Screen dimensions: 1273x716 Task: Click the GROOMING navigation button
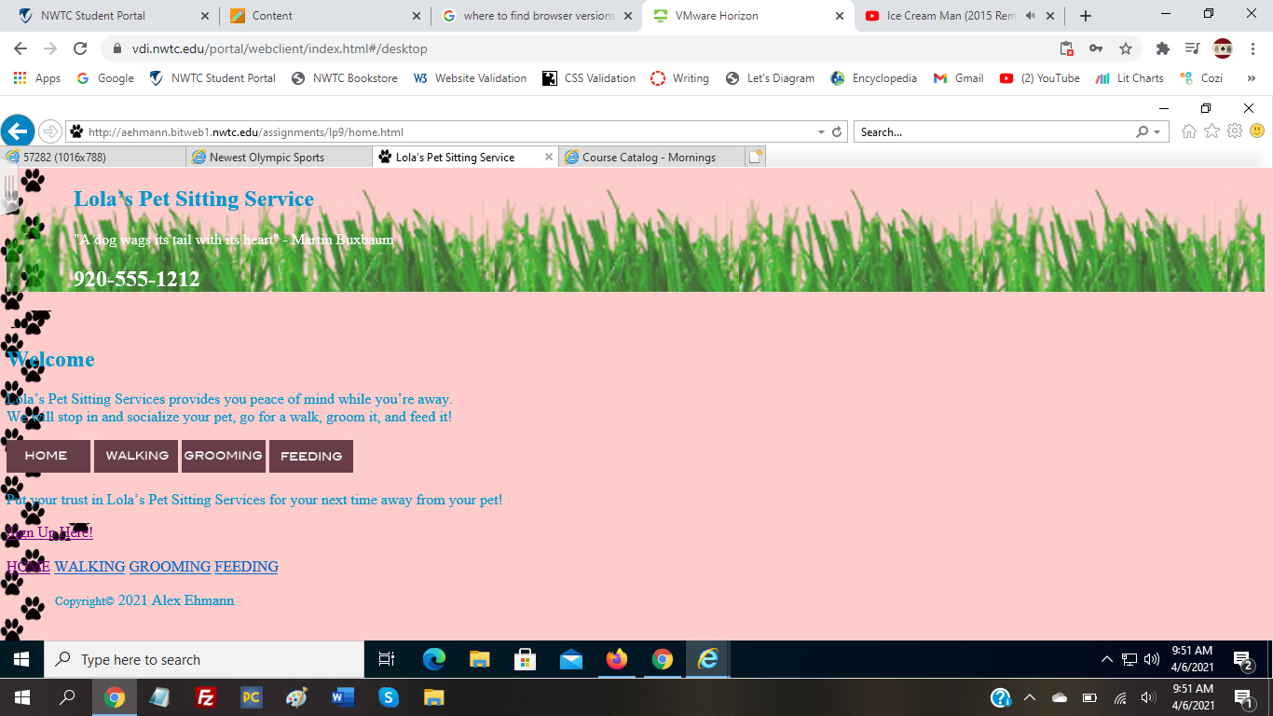pos(224,456)
